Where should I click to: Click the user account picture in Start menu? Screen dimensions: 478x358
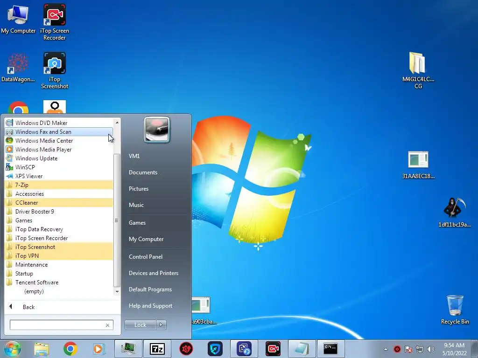click(157, 130)
